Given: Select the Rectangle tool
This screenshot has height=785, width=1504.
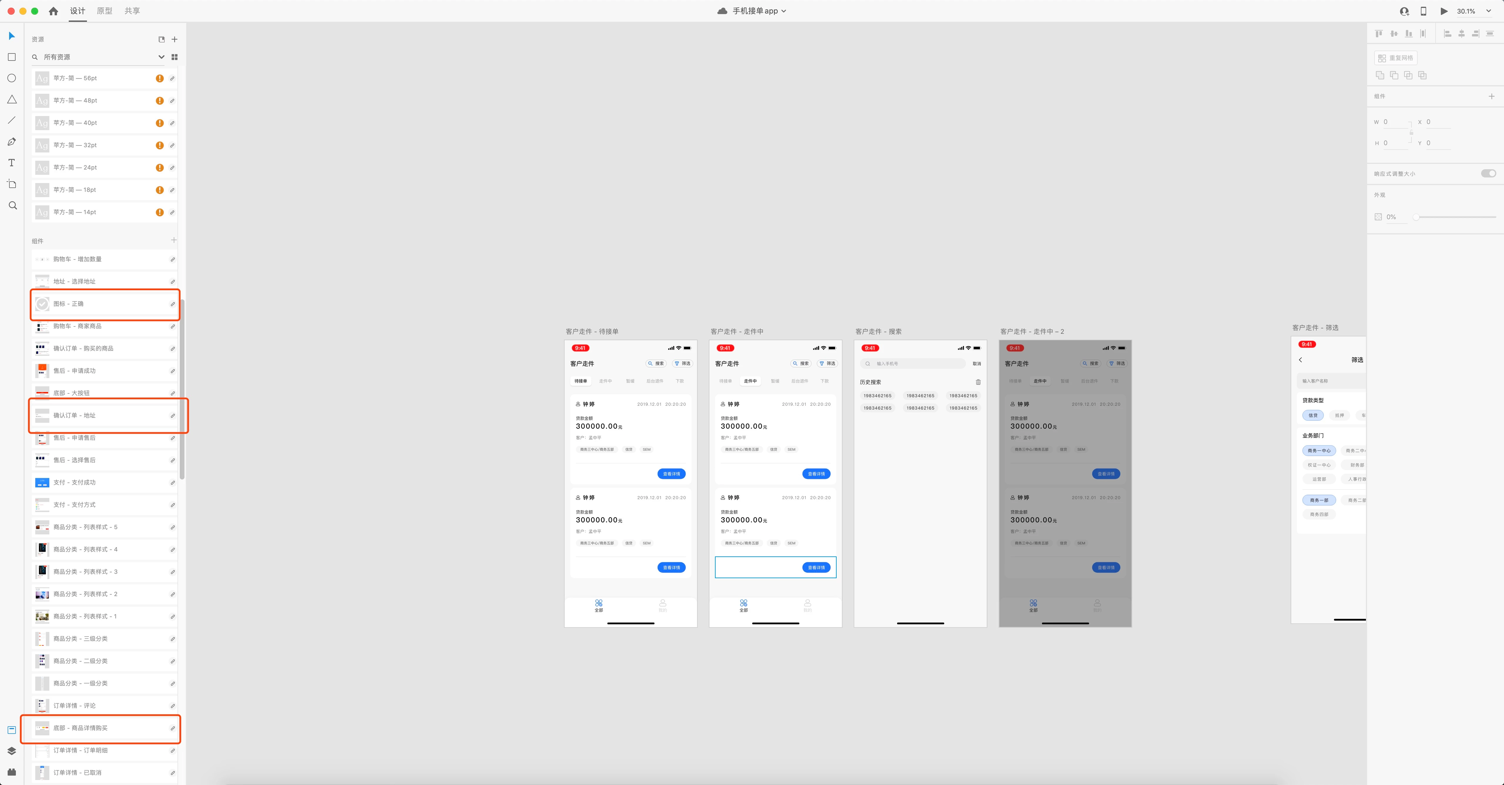Looking at the screenshot, I should (12, 57).
